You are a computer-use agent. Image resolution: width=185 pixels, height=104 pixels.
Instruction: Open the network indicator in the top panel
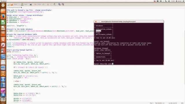click(166, 1)
